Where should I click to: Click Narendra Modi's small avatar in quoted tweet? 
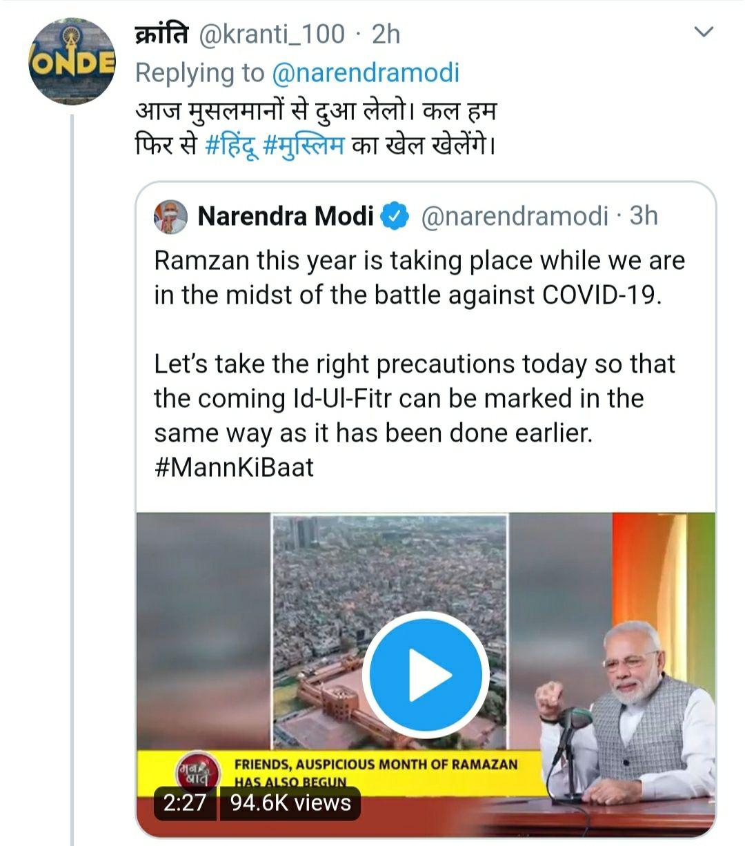(x=170, y=217)
